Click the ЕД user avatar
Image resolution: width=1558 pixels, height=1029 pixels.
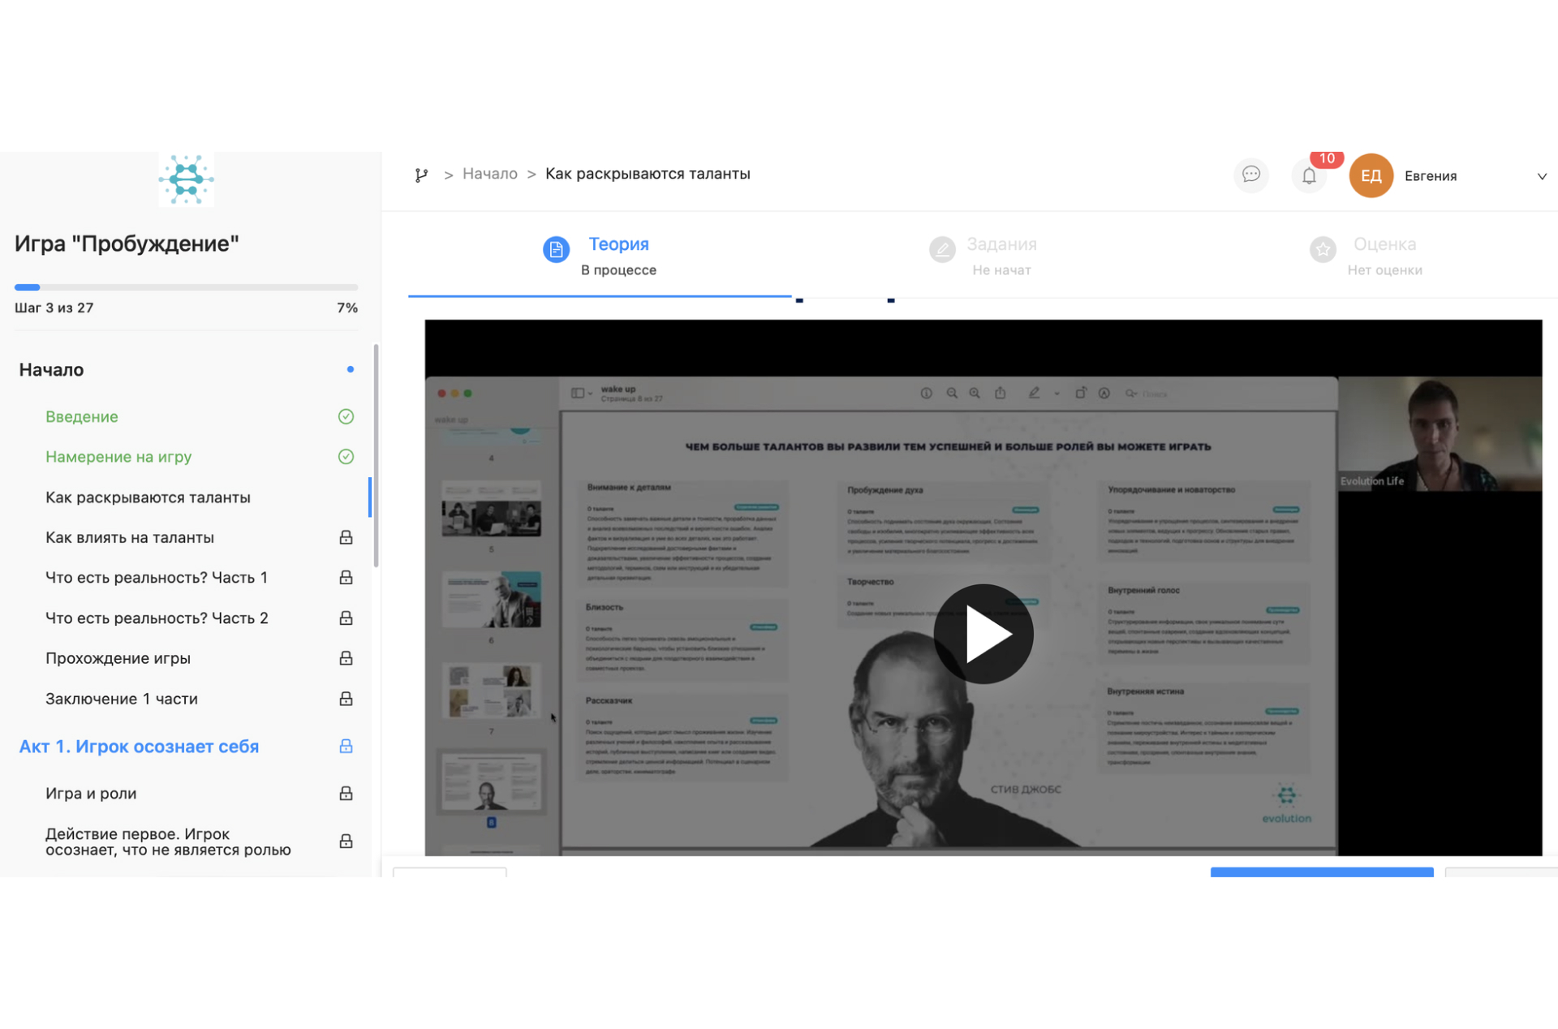click(1371, 176)
